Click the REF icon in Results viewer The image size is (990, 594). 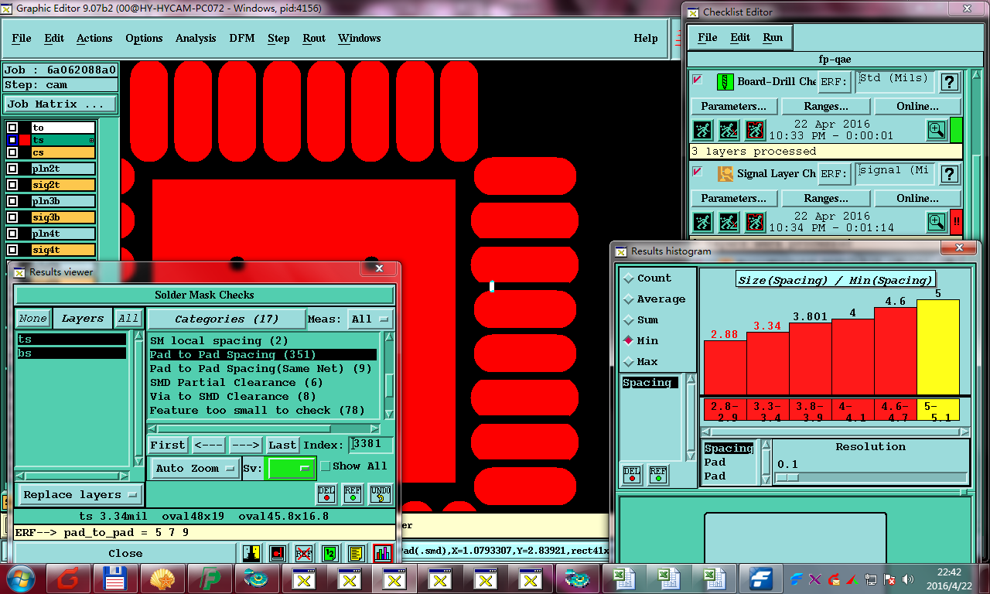[353, 493]
